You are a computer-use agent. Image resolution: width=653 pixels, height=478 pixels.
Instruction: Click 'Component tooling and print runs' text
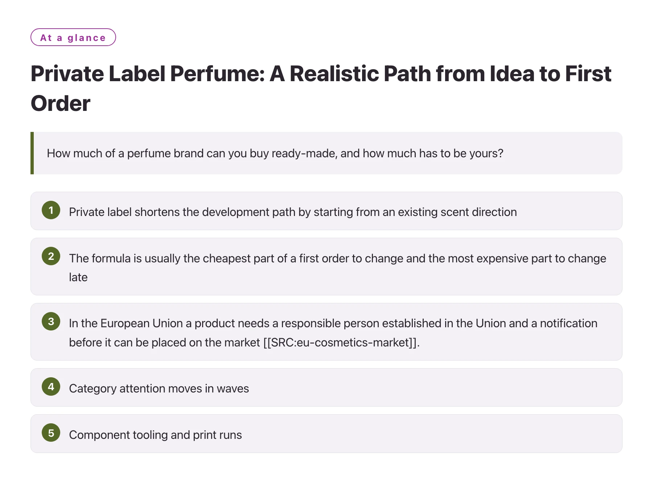155,435
